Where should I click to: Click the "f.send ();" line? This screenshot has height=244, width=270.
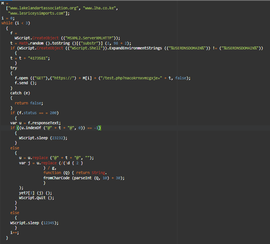[26, 83]
